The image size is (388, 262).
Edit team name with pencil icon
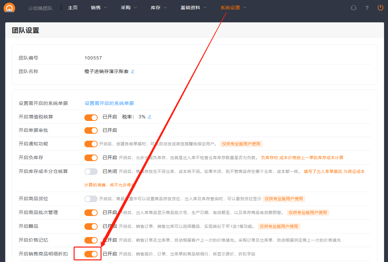[x=133, y=71]
